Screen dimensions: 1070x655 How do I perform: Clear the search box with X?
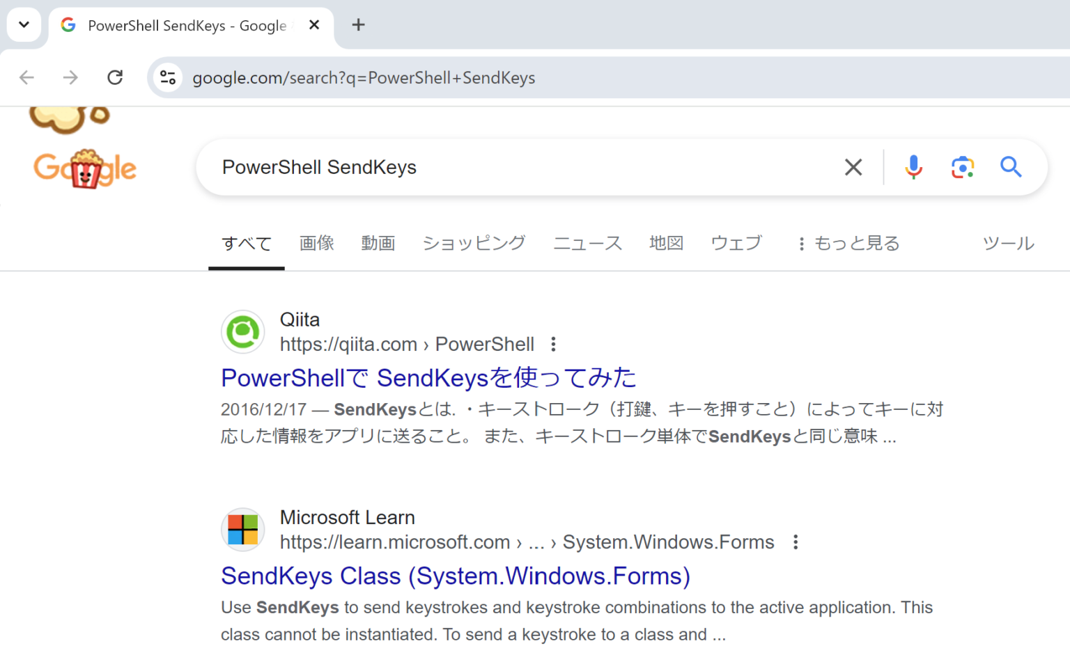853,167
